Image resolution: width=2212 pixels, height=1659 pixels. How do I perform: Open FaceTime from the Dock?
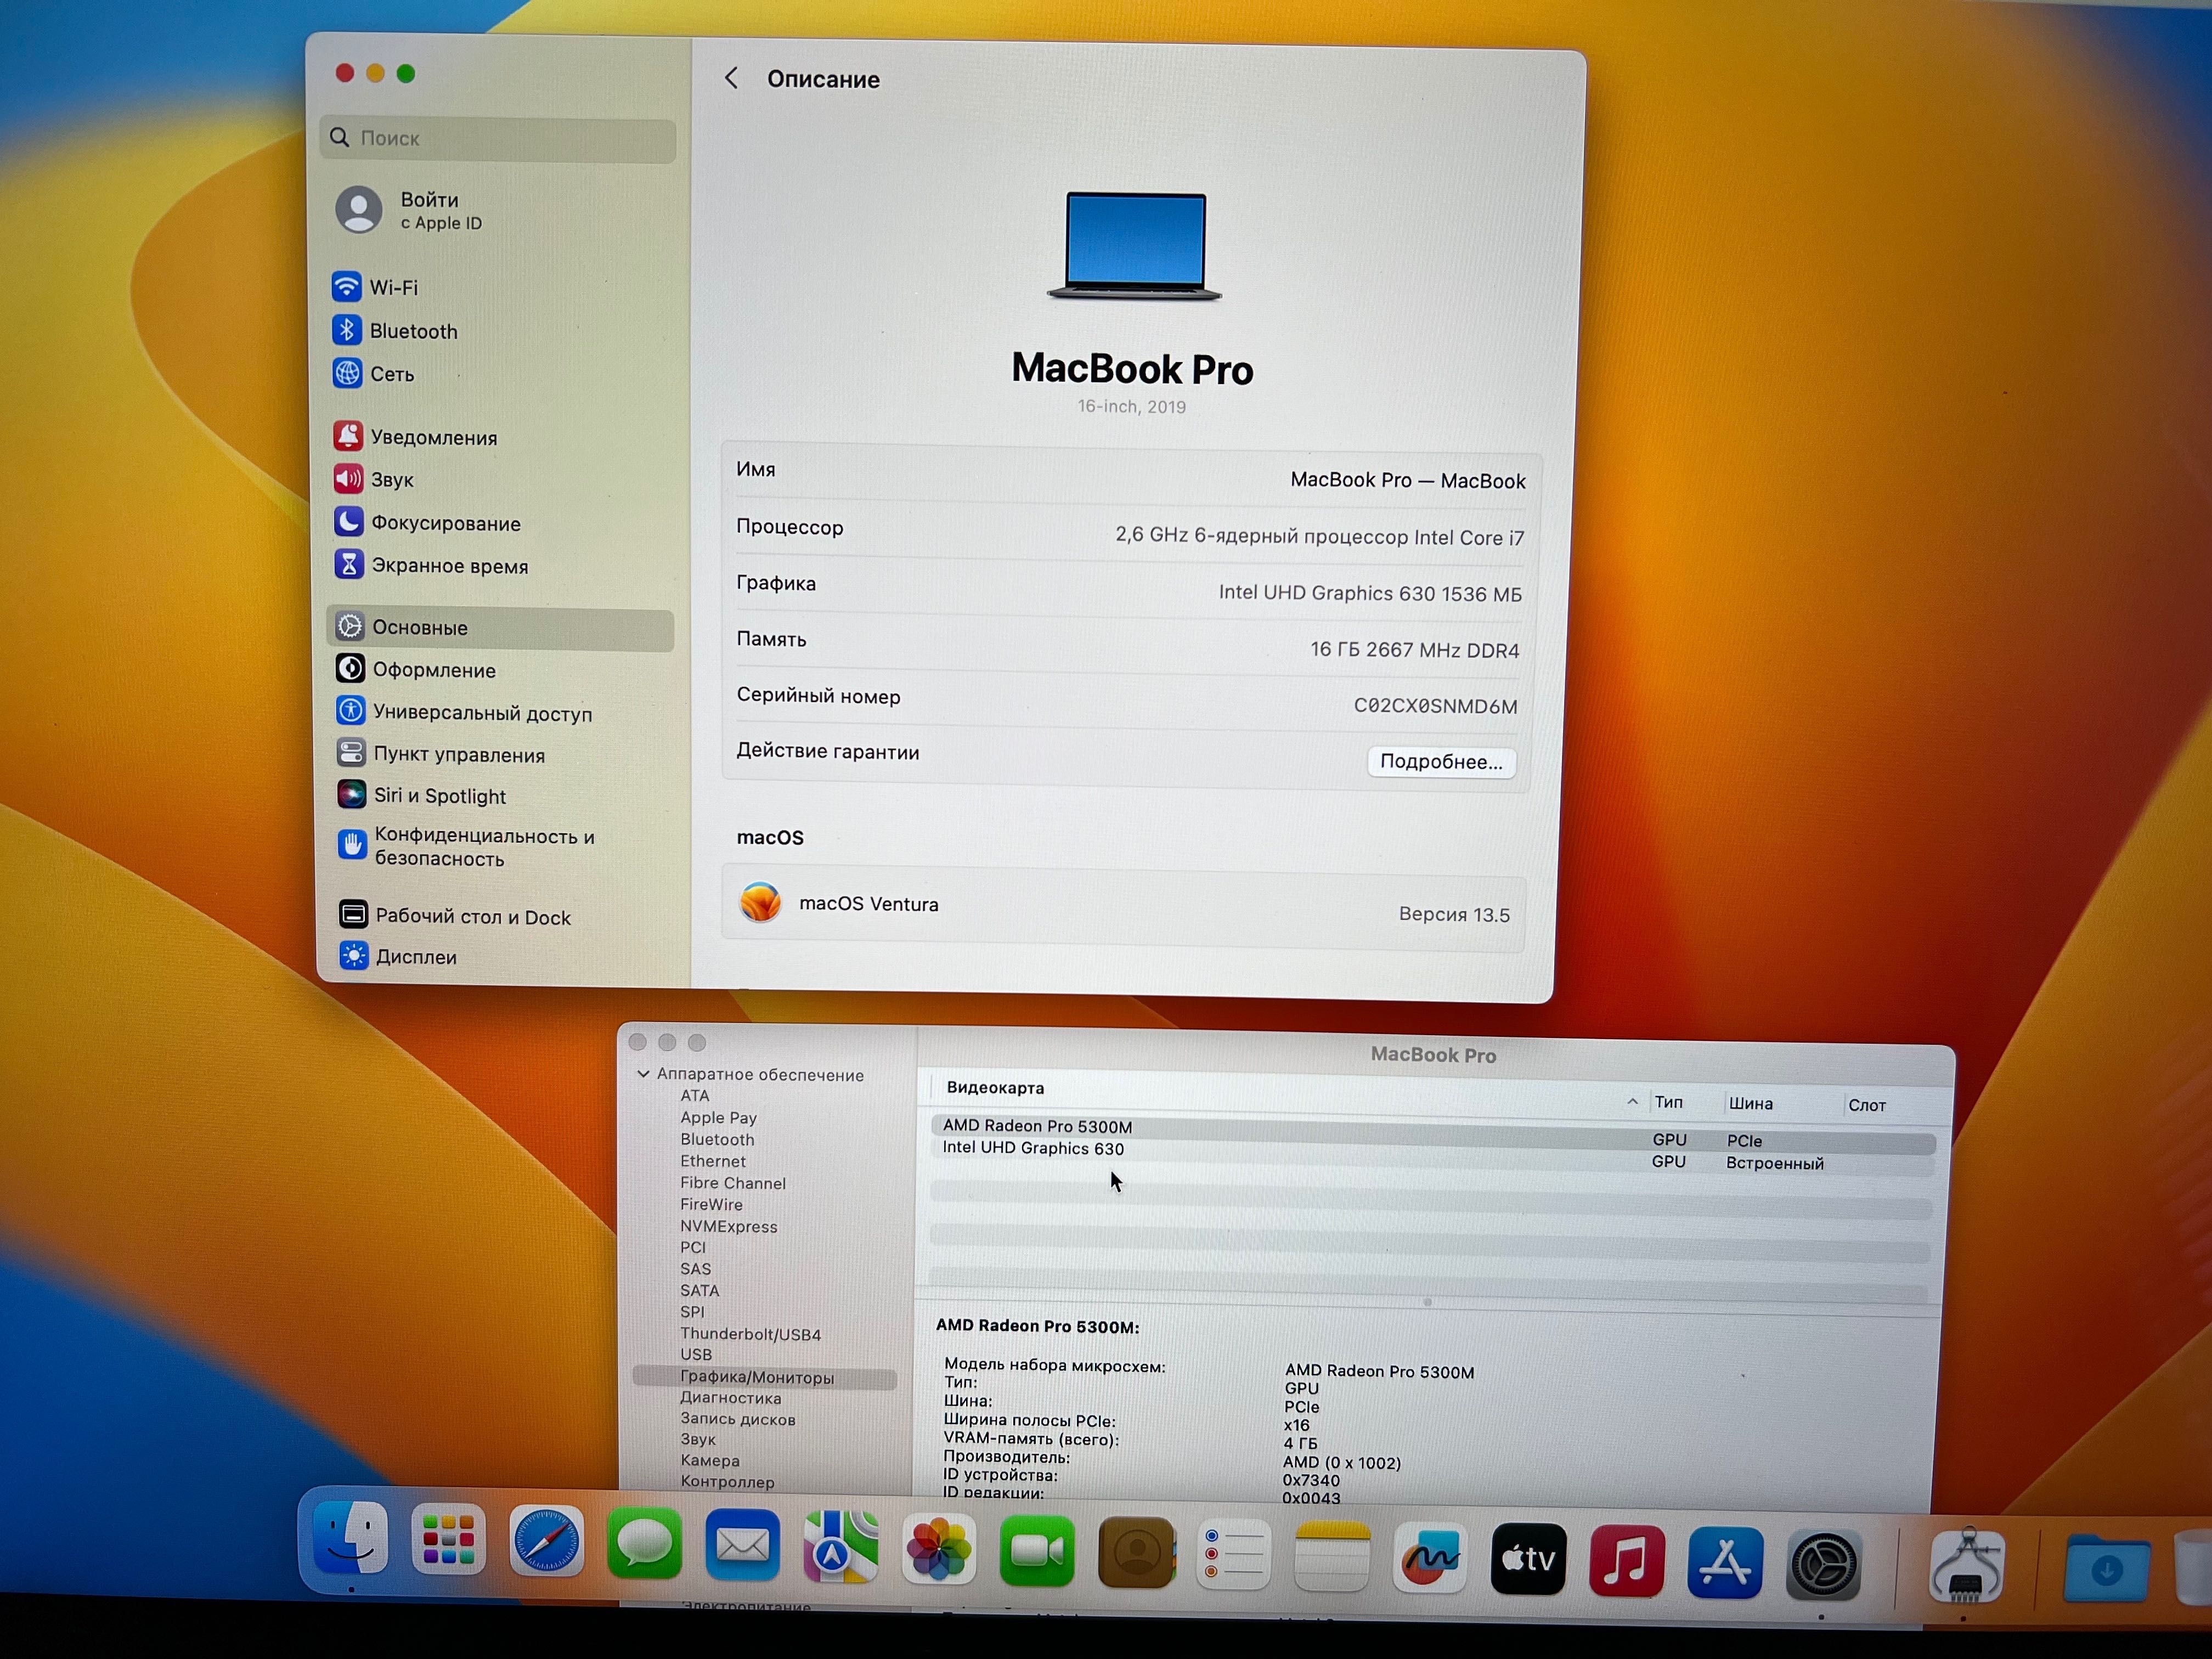[x=1036, y=1552]
